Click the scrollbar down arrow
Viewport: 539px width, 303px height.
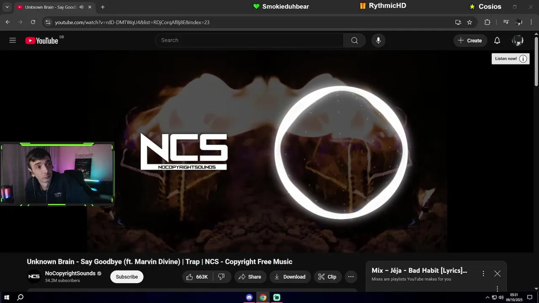coord(536,289)
